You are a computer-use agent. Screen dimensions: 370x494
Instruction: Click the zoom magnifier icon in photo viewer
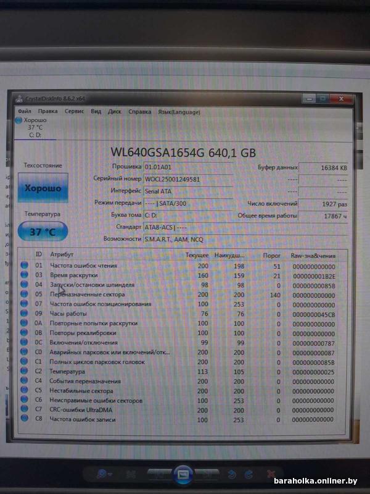[x=102, y=474]
